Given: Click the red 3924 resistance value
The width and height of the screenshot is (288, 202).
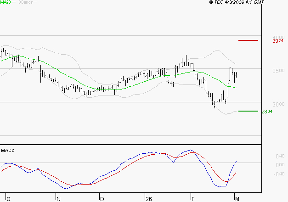Looking at the screenshot, I should pyautogui.click(x=278, y=41).
